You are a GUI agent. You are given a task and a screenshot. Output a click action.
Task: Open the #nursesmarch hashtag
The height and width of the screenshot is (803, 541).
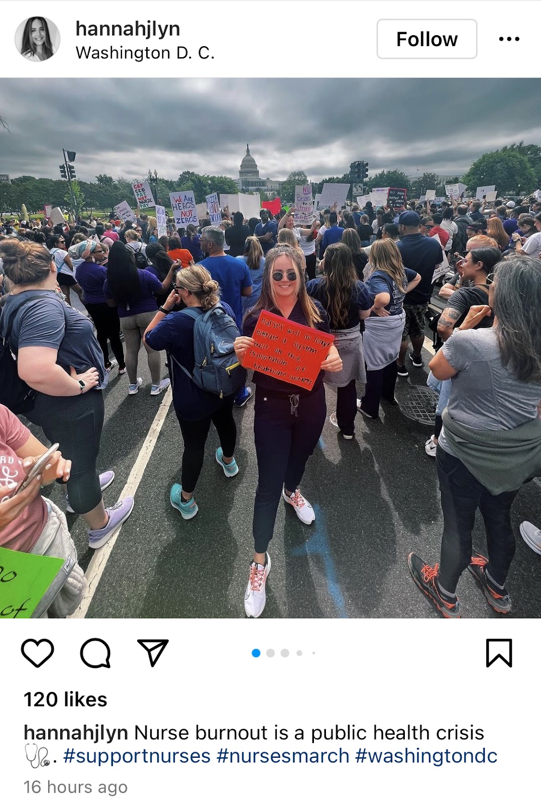(283, 756)
